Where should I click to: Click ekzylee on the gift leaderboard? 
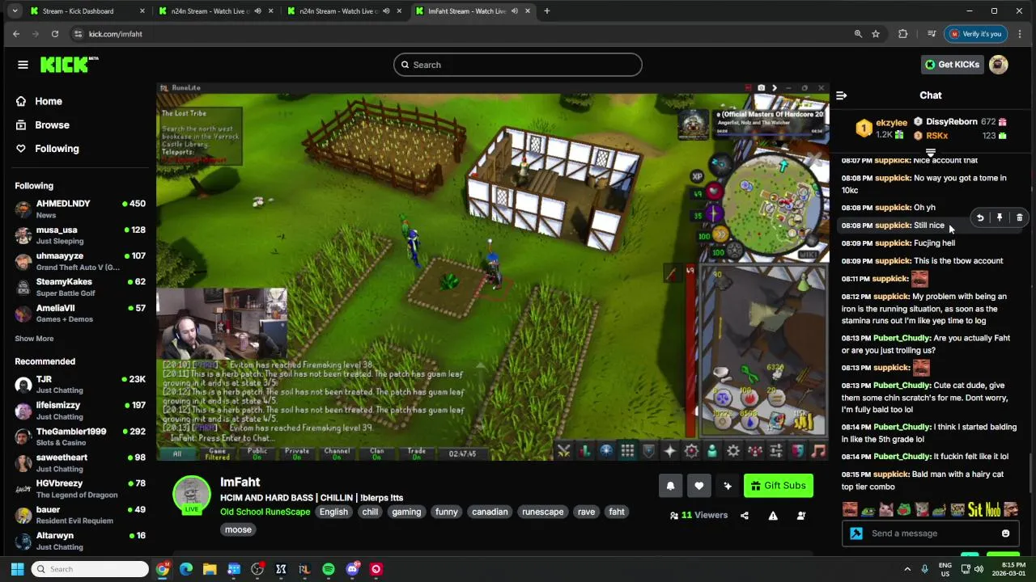point(891,123)
